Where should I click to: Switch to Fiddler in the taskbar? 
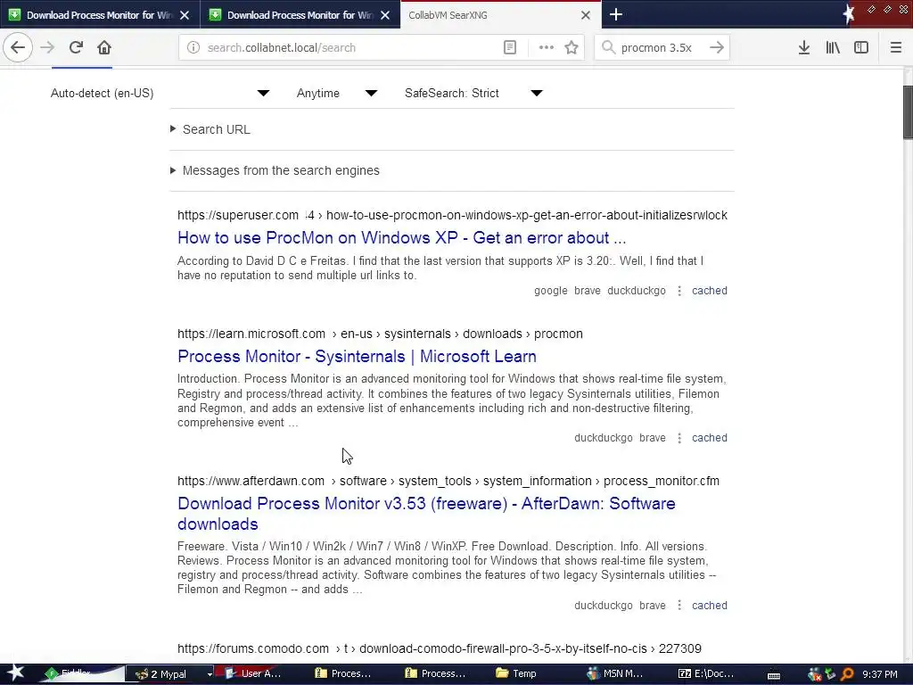point(81,674)
